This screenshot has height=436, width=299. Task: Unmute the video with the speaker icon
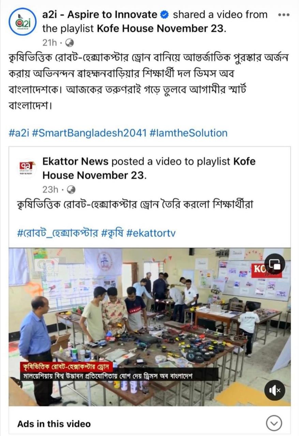pos(274,390)
